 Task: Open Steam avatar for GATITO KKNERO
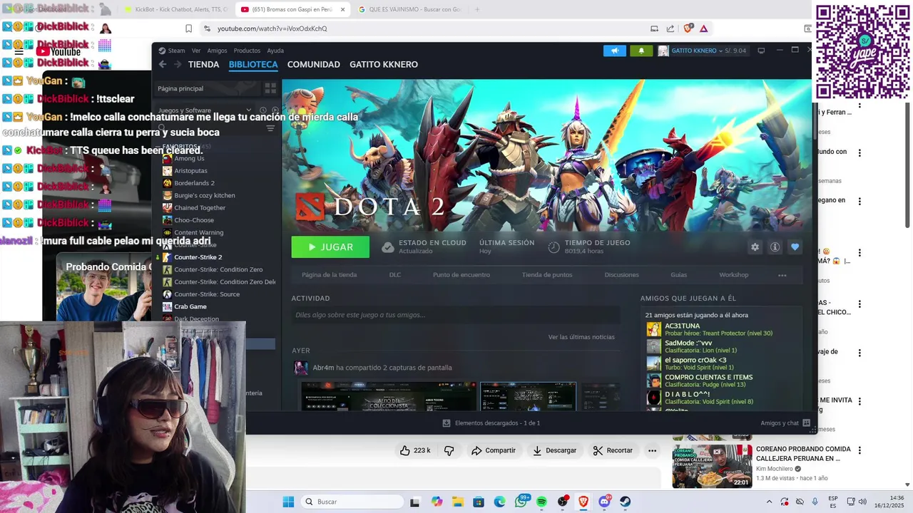tap(663, 51)
